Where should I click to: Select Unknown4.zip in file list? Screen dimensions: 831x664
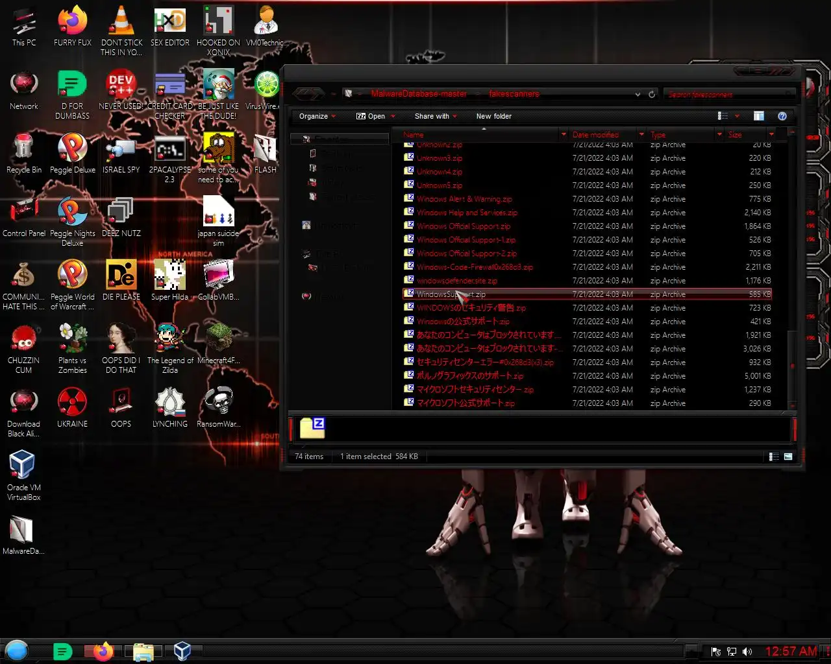[588, 172]
